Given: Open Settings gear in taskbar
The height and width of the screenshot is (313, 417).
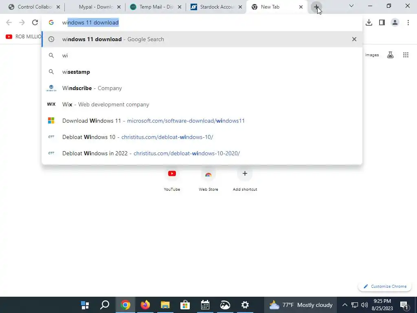Looking at the screenshot, I should [x=245, y=305].
